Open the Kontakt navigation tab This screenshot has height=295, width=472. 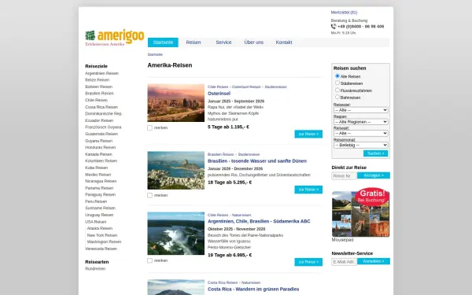[x=284, y=42]
